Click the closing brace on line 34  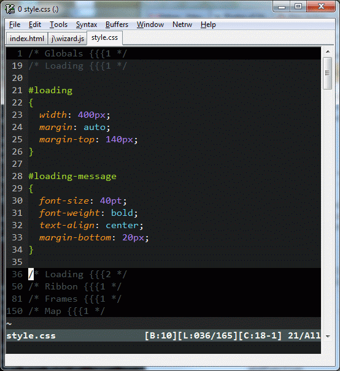(x=31, y=250)
